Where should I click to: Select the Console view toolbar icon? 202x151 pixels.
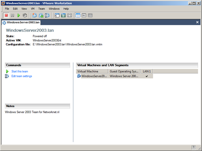coord(90,15)
